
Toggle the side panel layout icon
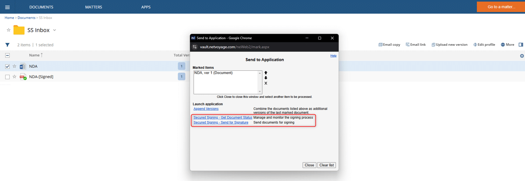(521, 44)
